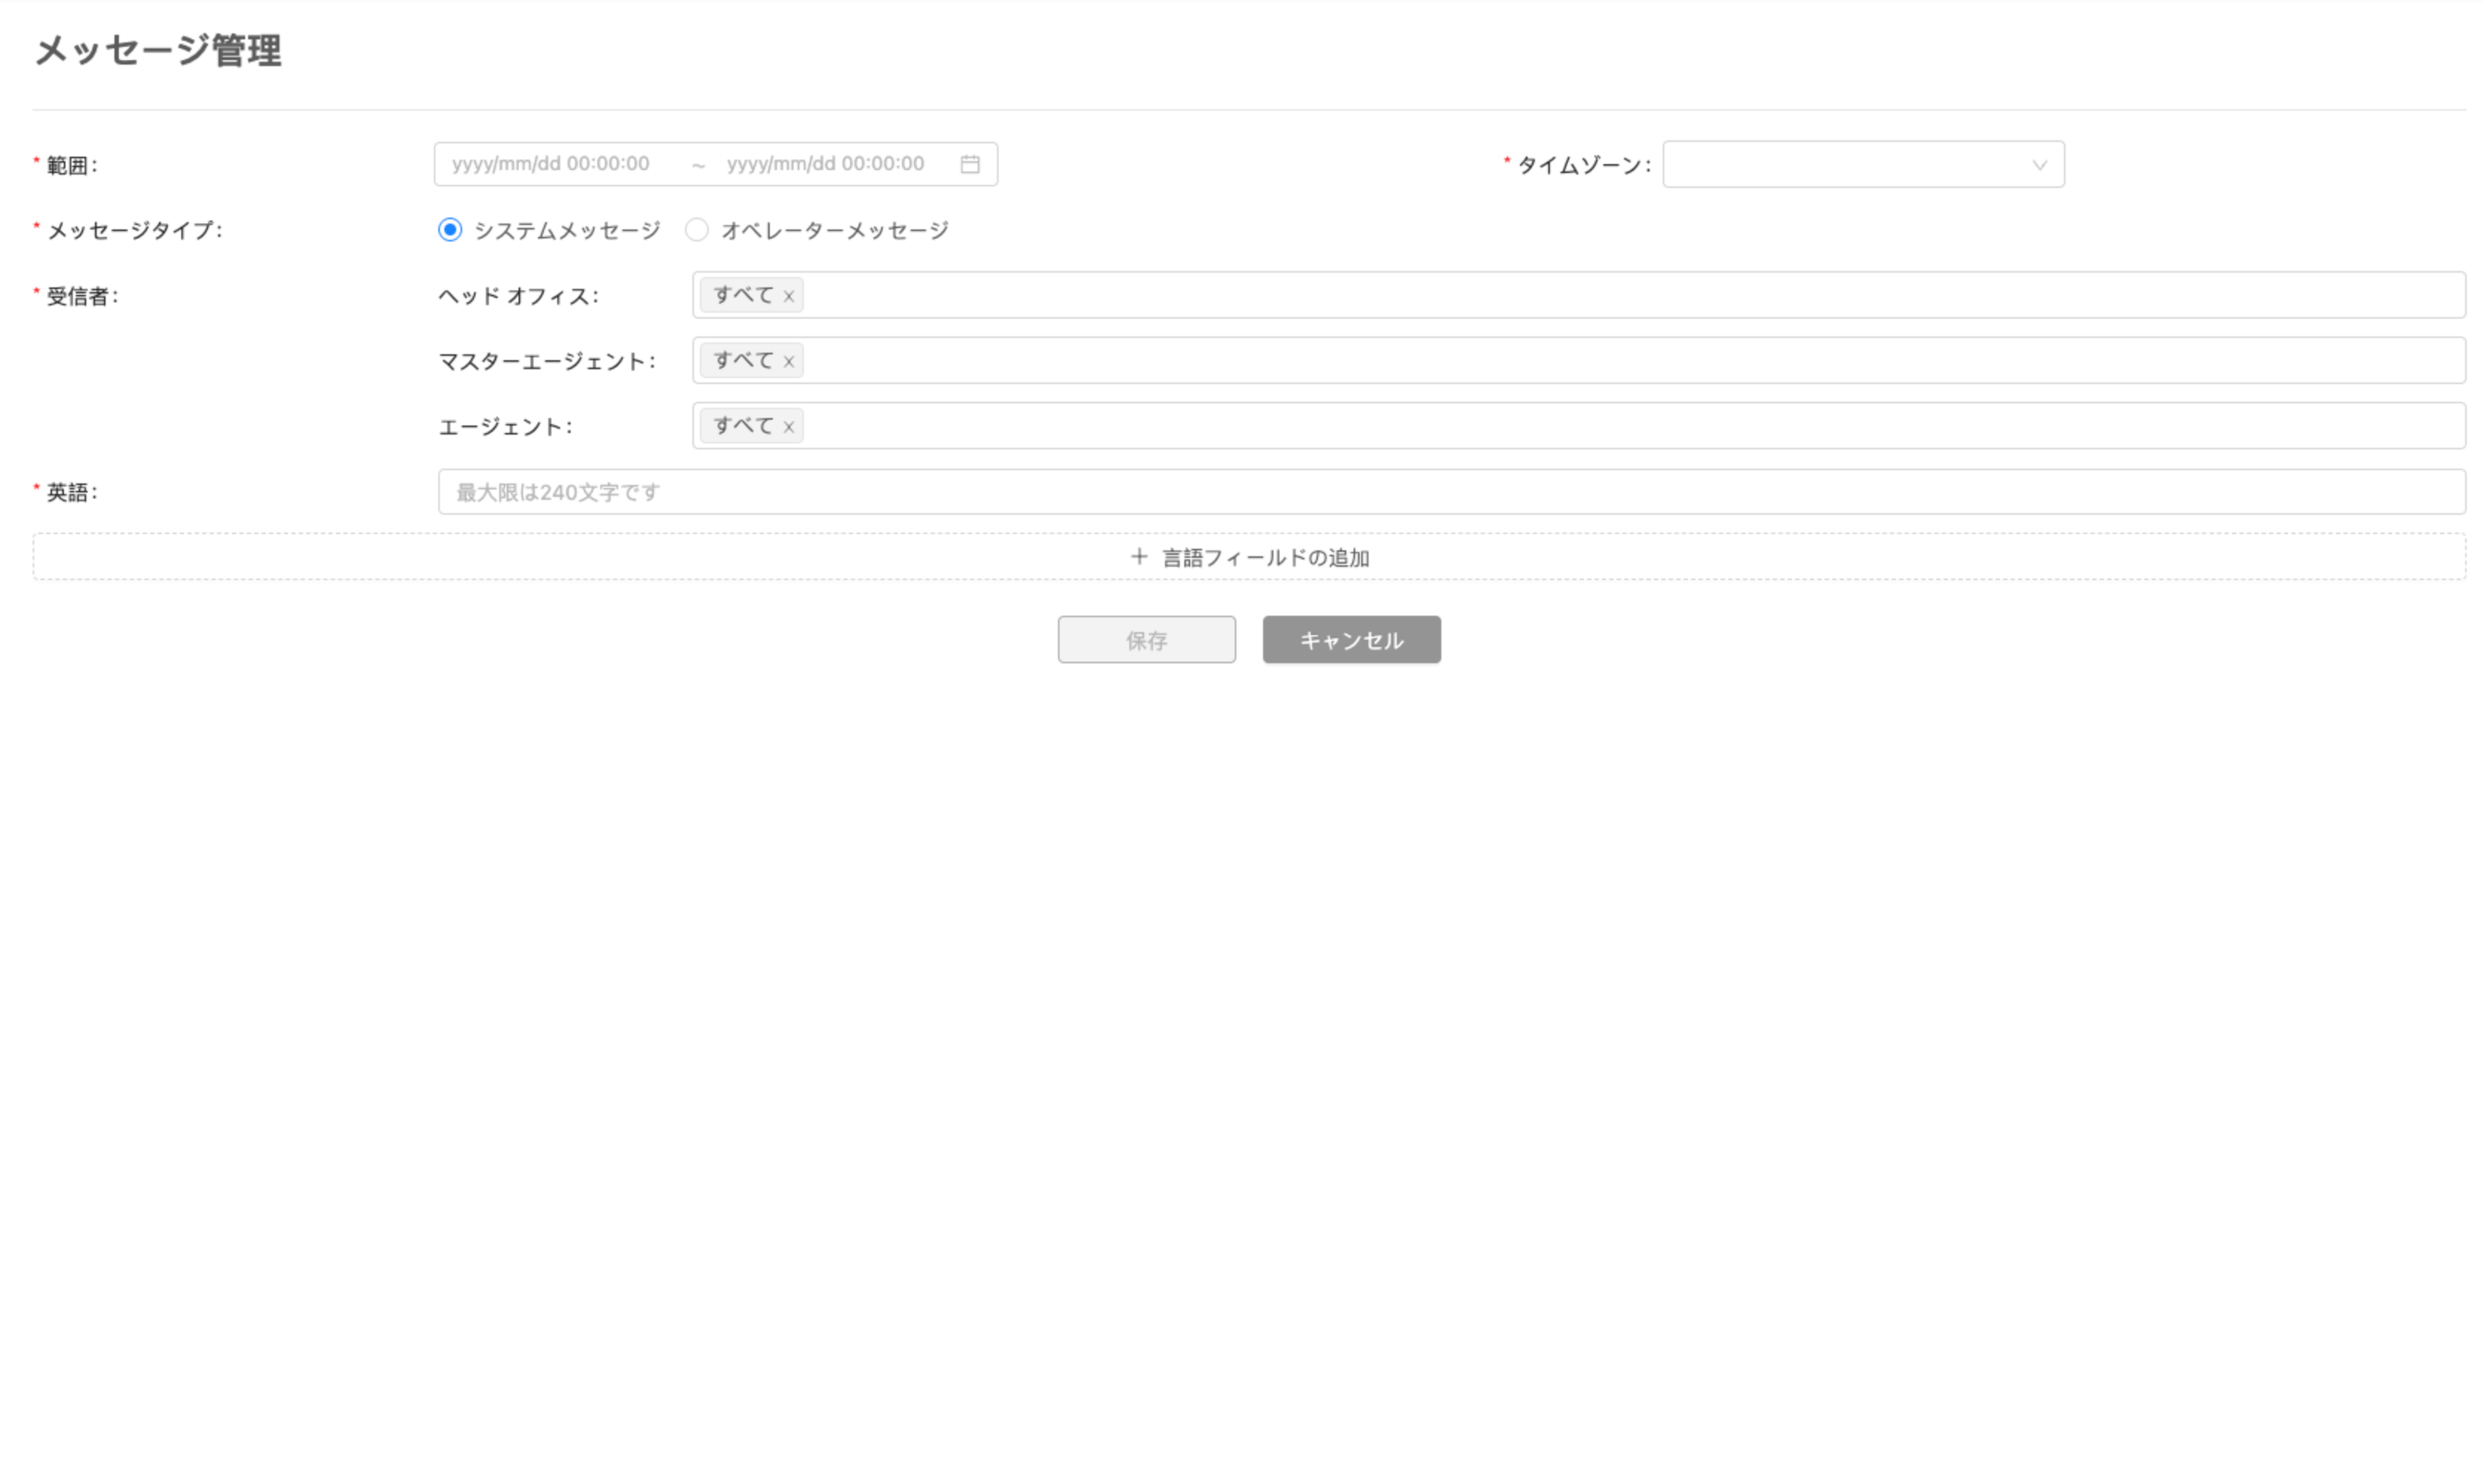
Task: Click the chevron on the タイムゾーン selector
Action: pyautogui.click(x=2040, y=166)
